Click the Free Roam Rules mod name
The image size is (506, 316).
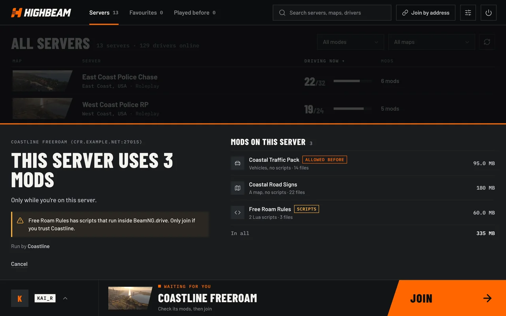point(270,209)
